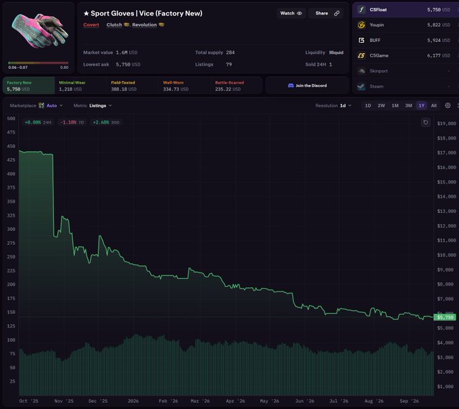The image size is (459, 409).
Task: Click the $19,000 price axis label
Action: point(446,124)
